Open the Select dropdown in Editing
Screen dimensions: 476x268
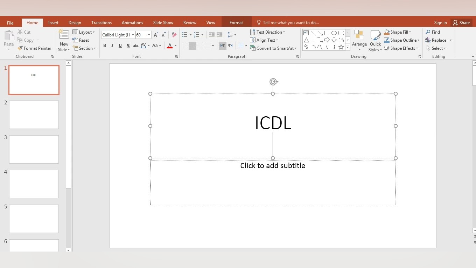[x=436, y=48]
